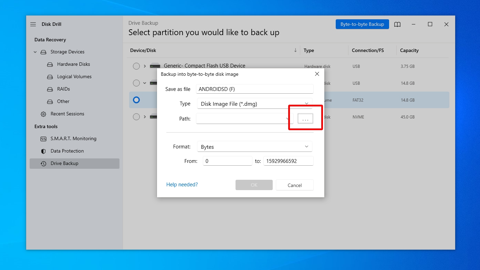Go to S.M.A.R.T. Monitoring
This screenshot has width=480, height=270.
73,139
